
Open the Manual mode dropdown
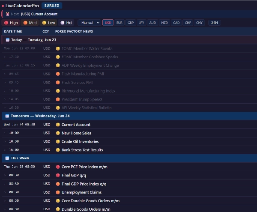[90, 23]
